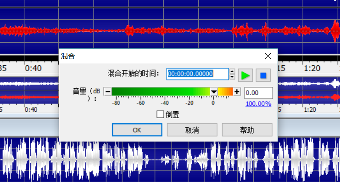The height and width of the screenshot is (182, 340).
Task: Click the down arrow of start time spinner
Action: tap(232, 77)
